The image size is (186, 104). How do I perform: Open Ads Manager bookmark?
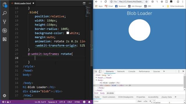coord(135,6)
